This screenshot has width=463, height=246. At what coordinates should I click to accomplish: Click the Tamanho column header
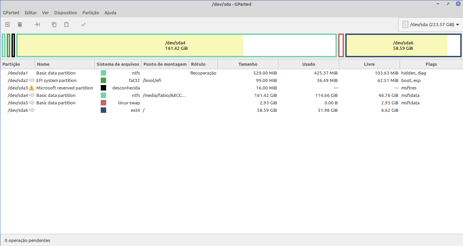[x=248, y=64]
